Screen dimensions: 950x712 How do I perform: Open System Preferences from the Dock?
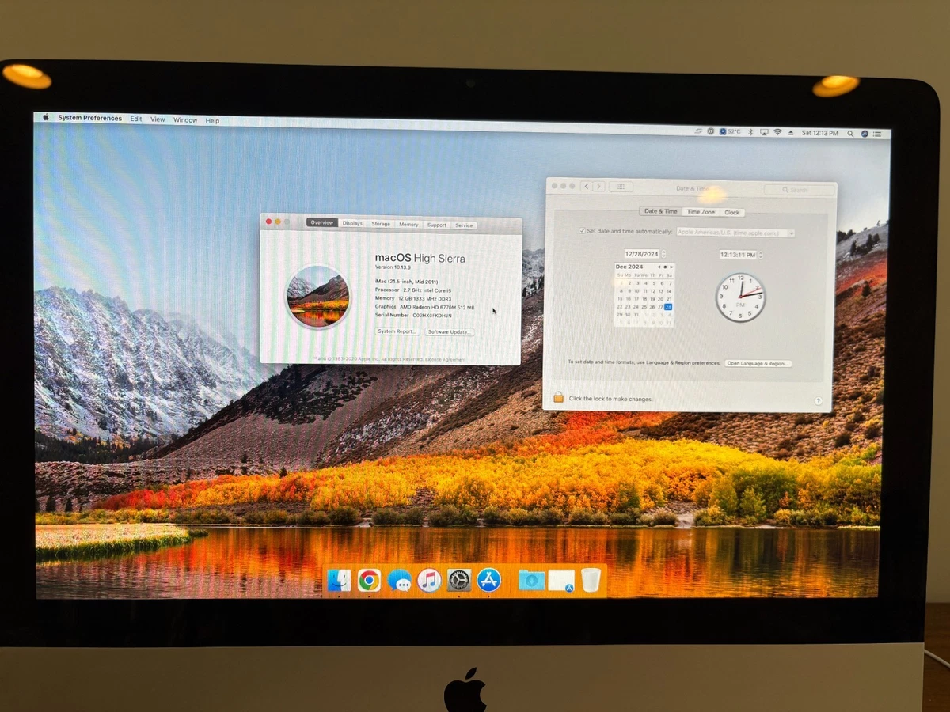click(x=459, y=580)
